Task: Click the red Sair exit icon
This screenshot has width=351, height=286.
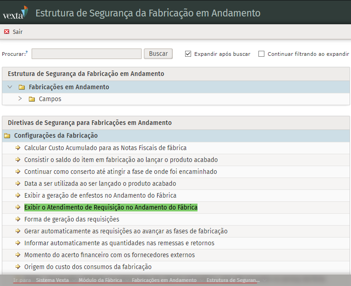Action: 6,32
